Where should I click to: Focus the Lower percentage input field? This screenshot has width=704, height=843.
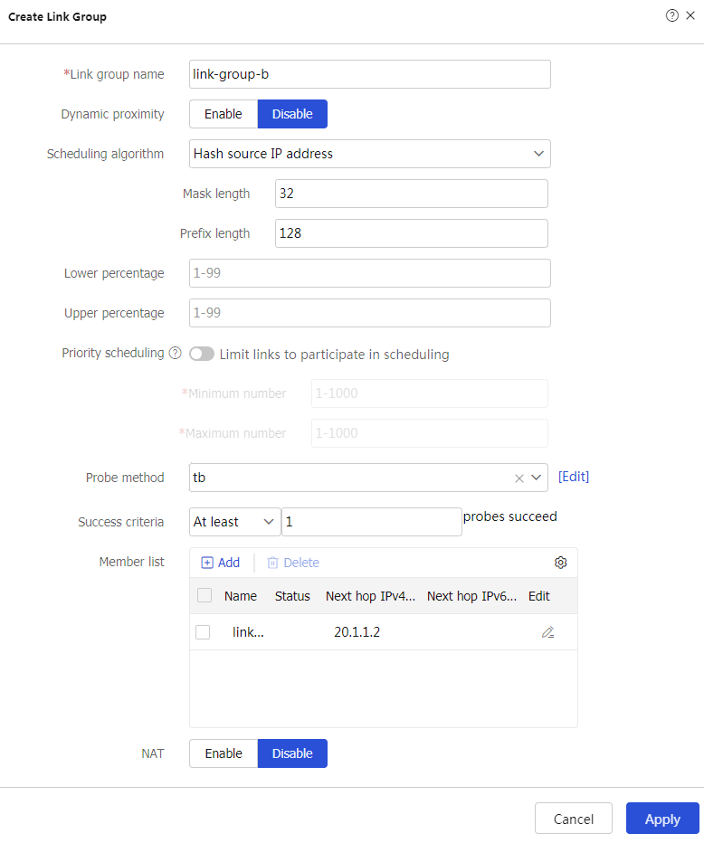coord(370,273)
